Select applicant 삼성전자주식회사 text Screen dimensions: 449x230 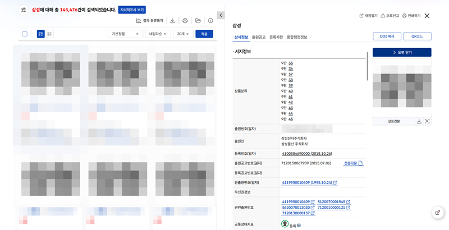[294, 139]
